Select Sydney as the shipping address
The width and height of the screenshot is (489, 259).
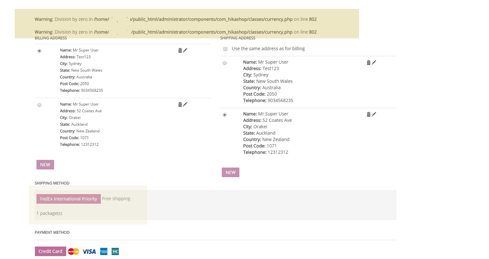[x=225, y=63]
